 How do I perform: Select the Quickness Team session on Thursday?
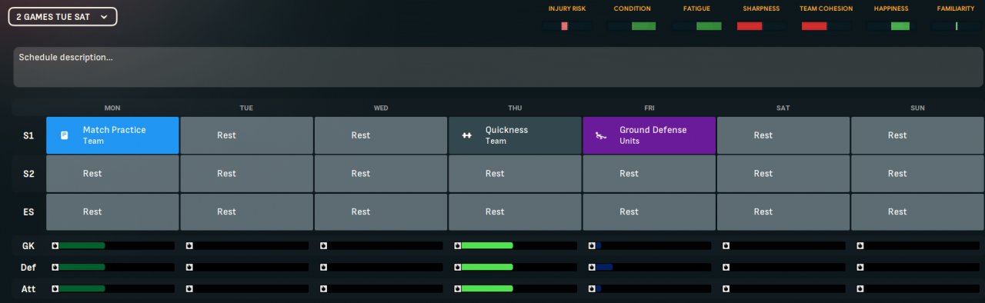515,135
